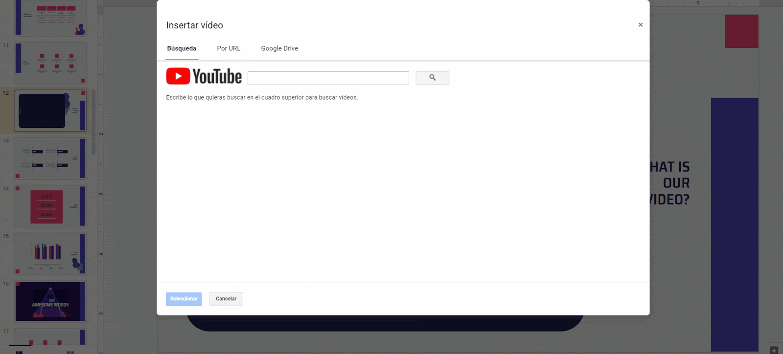Select slide 11 thumbnail
The image size is (783, 354).
pyautogui.click(x=50, y=63)
